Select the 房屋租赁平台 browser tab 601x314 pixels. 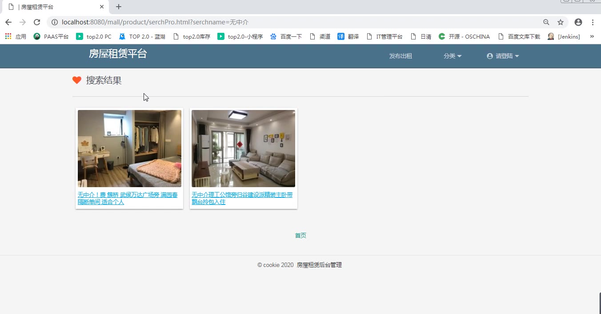click(x=56, y=7)
